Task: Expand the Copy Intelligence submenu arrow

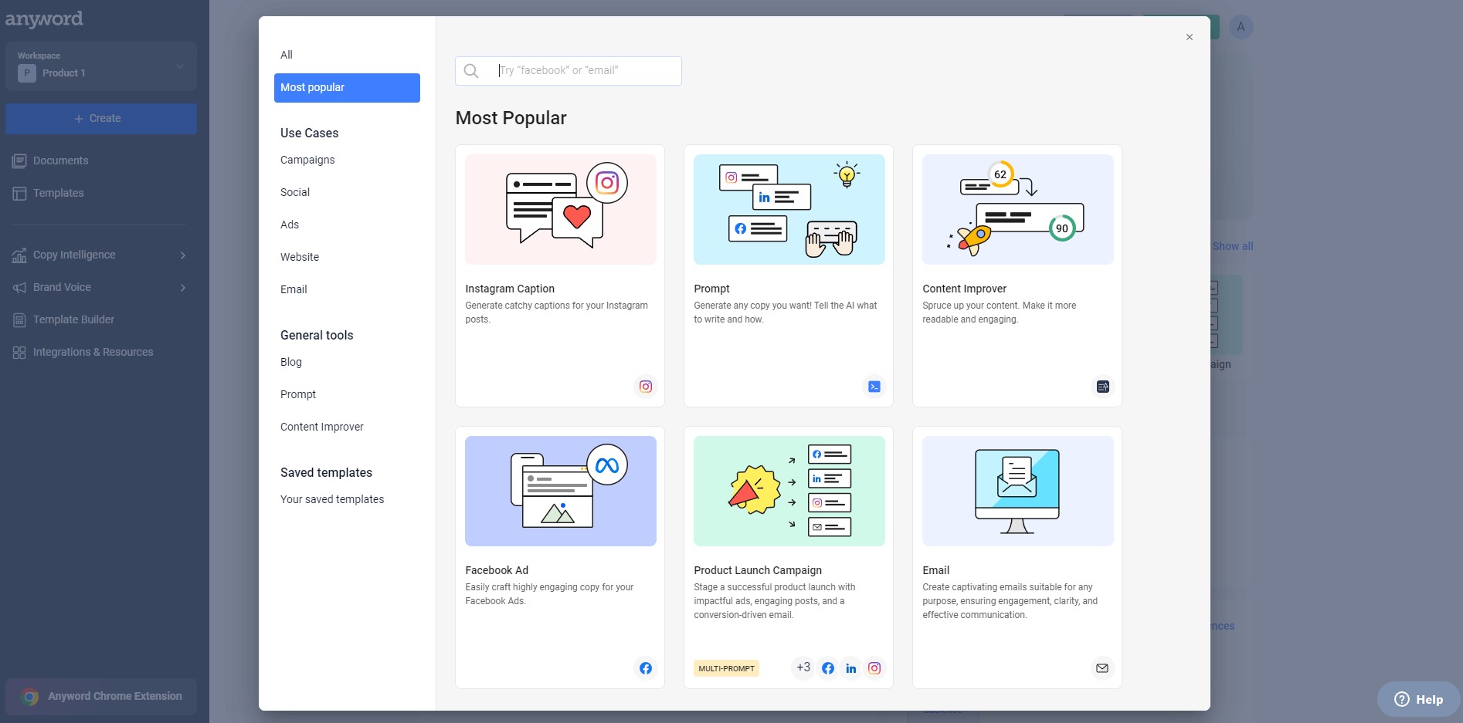Action: (183, 255)
